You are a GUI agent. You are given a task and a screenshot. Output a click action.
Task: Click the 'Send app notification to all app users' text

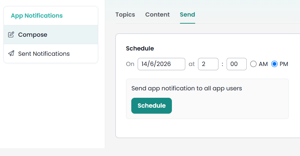[x=187, y=89]
